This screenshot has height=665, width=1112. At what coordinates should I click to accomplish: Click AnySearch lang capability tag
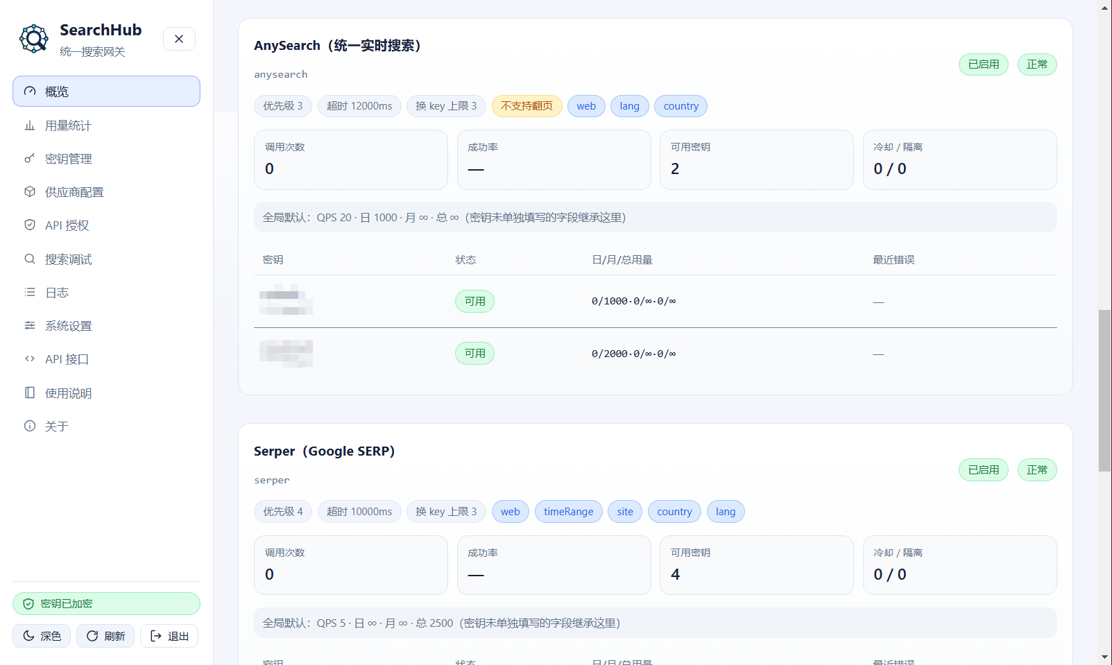coord(630,106)
